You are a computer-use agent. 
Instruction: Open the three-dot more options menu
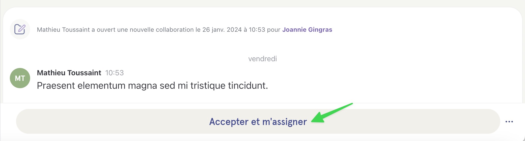(x=509, y=122)
